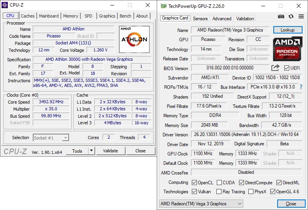Click the Core Speed value 3492.92 MHz
Image resolution: width=308 pixels, height=210 pixels.
pyautogui.click(x=51, y=102)
